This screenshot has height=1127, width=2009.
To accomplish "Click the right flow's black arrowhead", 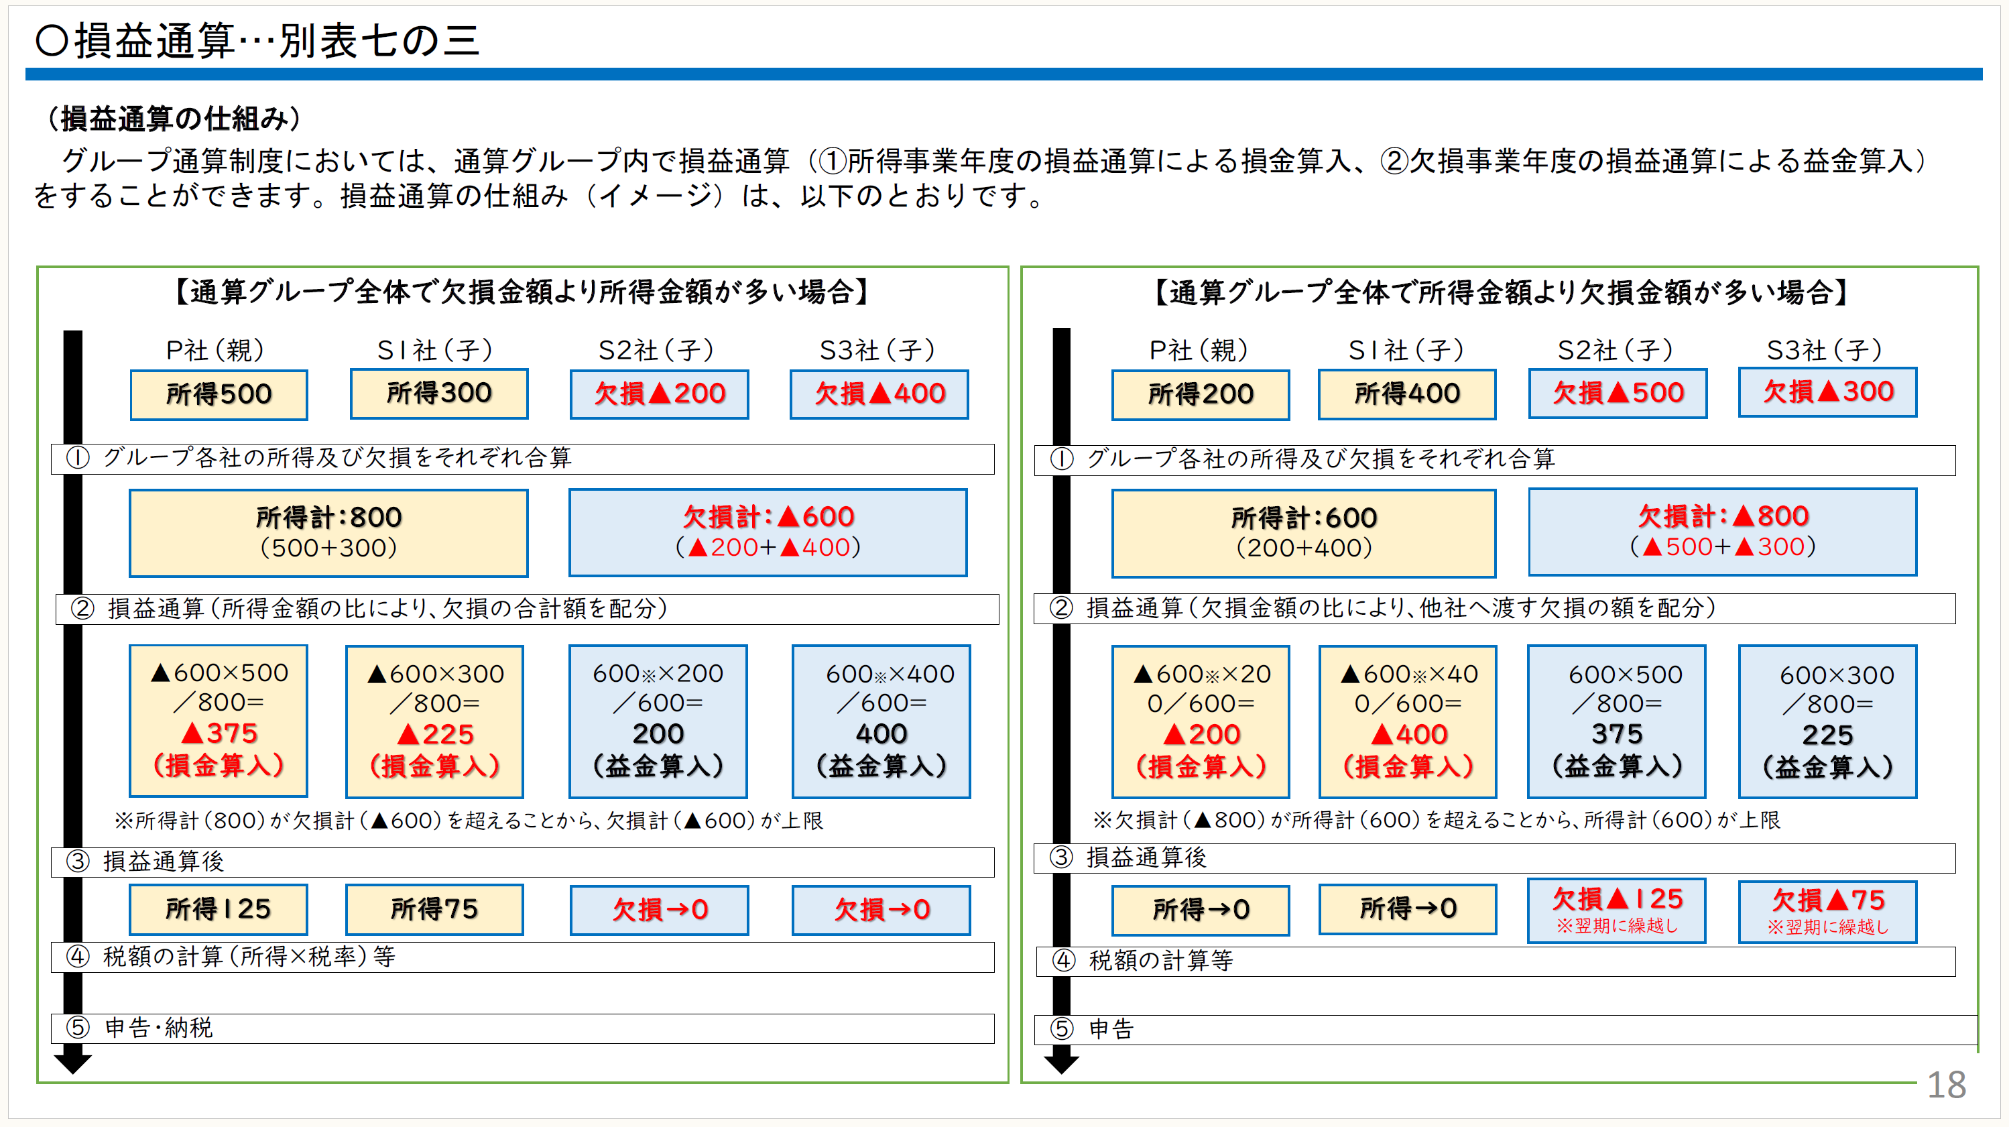I will click(x=1060, y=1063).
